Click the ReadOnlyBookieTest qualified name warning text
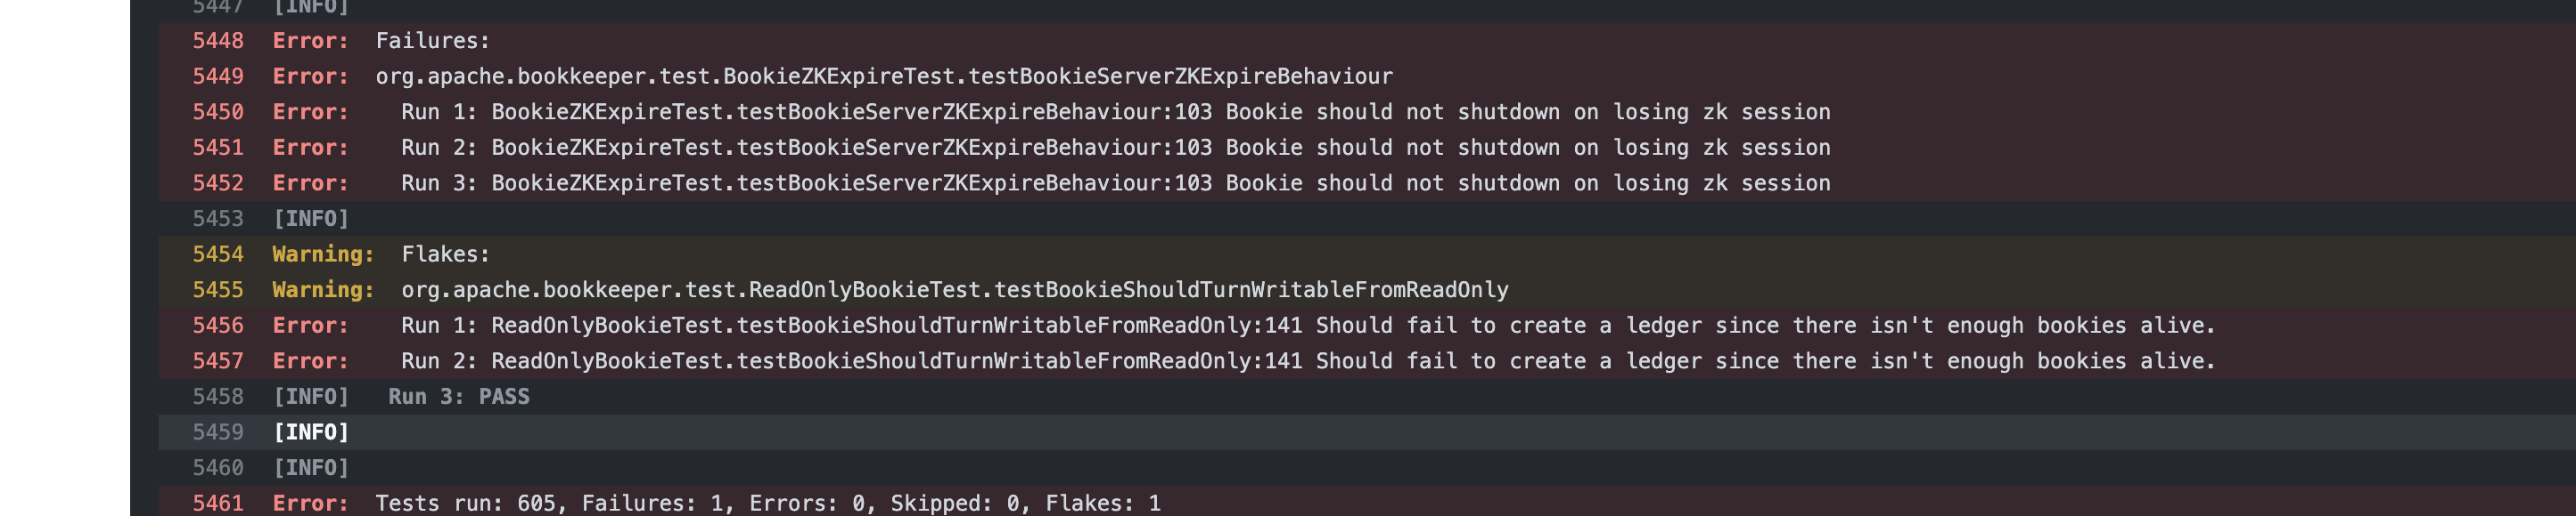 pyautogui.click(x=955, y=290)
